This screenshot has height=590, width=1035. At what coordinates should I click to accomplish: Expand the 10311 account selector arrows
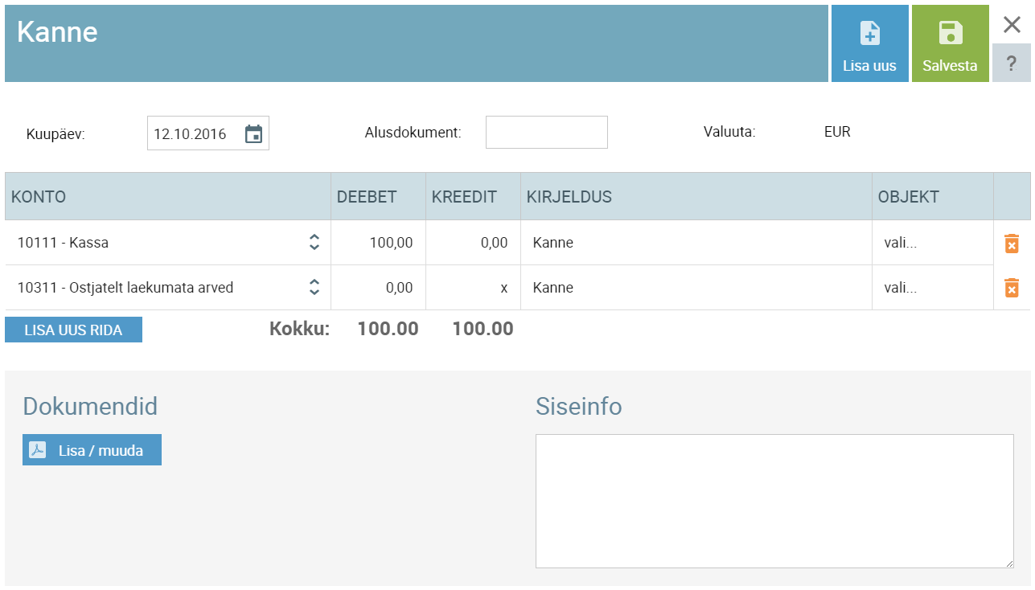click(314, 288)
